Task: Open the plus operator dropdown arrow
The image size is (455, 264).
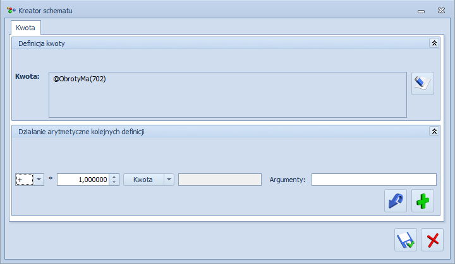Action: point(39,180)
